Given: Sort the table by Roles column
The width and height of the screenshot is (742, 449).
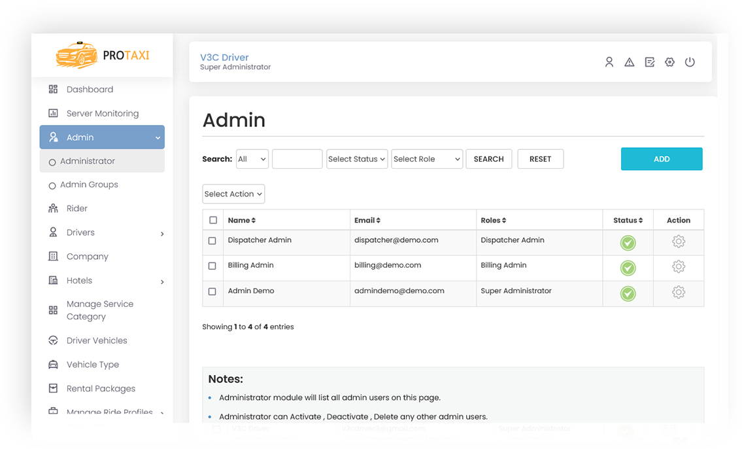Looking at the screenshot, I should 494,220.
